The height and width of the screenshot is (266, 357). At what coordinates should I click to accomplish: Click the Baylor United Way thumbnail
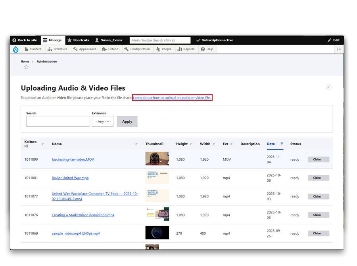[x=157, y=177]
